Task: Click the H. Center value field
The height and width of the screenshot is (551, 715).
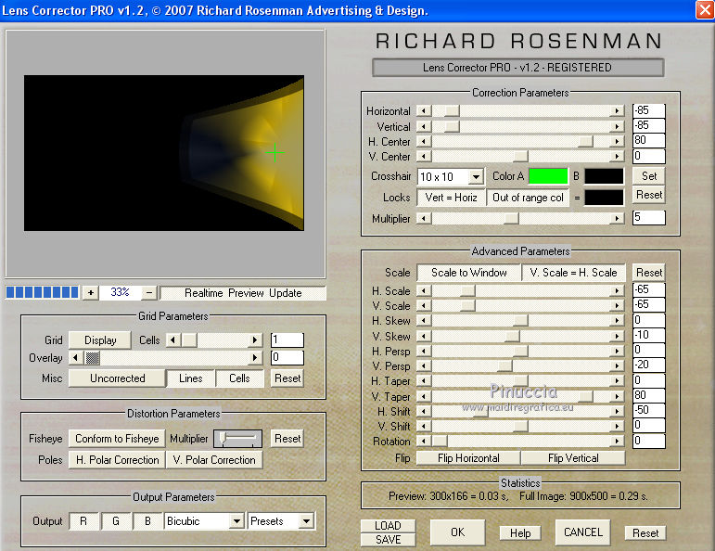Action: pos(648,141)
